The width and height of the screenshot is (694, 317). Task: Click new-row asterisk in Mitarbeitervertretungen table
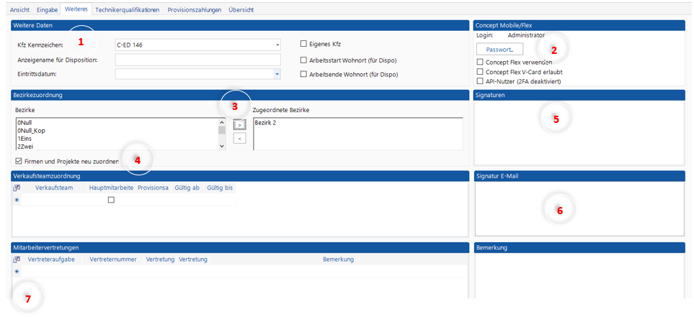click(17, 272)
